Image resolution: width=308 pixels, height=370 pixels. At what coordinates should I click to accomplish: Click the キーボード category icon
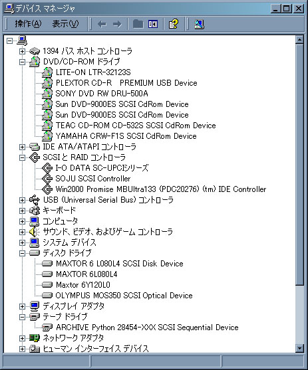point(35,211)
